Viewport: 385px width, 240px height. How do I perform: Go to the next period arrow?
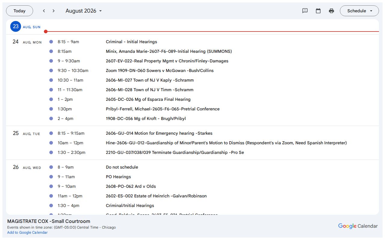[54, 11]
